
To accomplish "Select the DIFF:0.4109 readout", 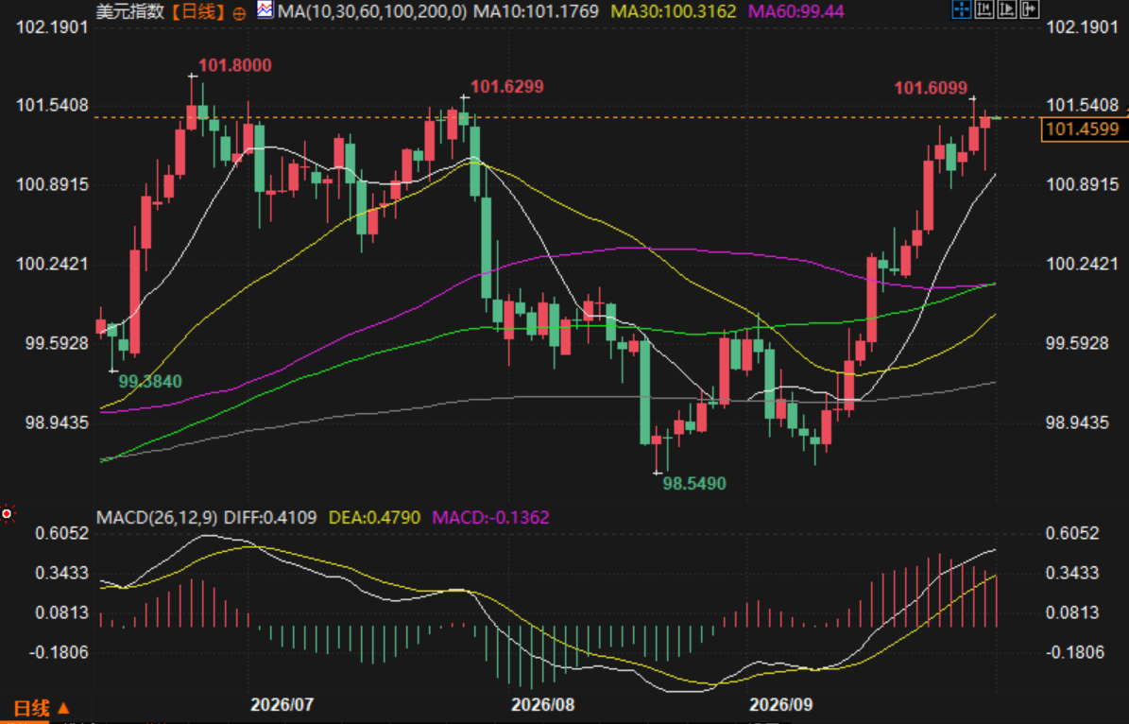I will 270,517.
